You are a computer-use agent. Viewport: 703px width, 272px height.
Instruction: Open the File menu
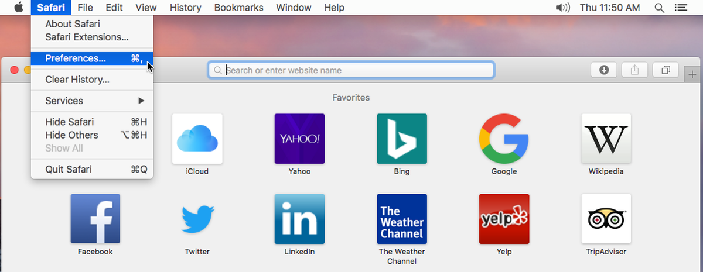pos(85,8)
